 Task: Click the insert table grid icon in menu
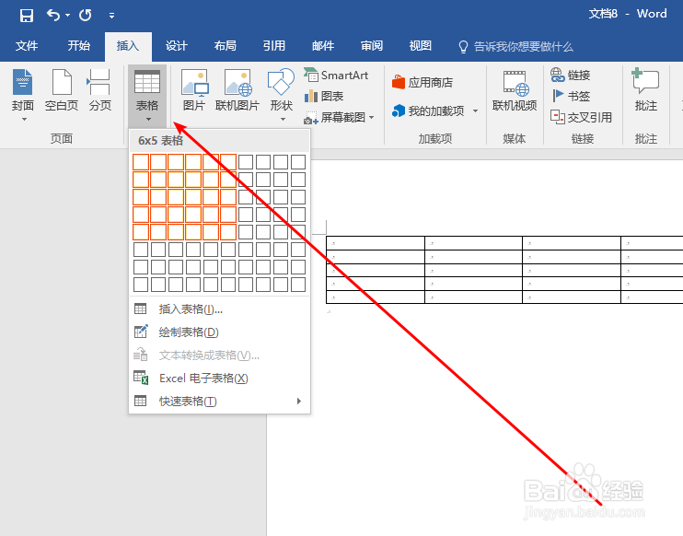coord(140,309)
